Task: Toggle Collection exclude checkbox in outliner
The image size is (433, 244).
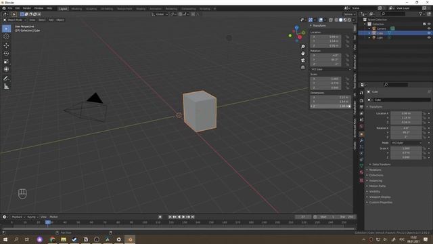Action: click(x=424, y=24)
